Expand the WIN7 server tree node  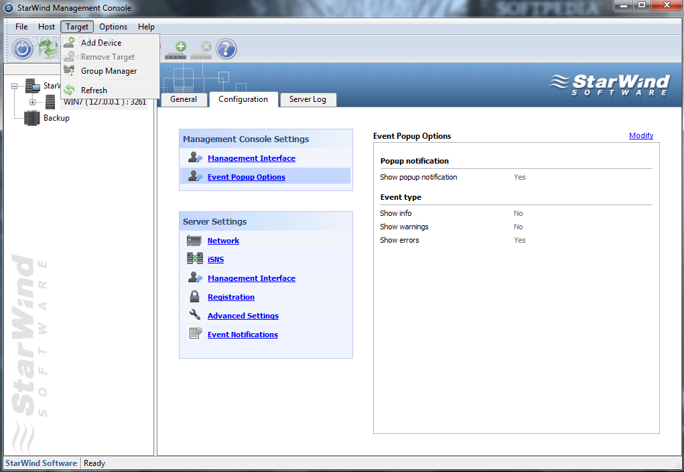(32, 102)
